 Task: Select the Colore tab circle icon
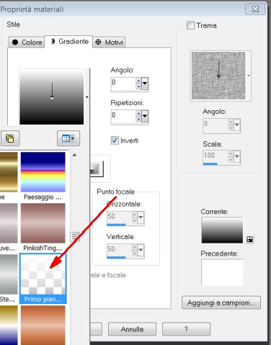[15, 42]
